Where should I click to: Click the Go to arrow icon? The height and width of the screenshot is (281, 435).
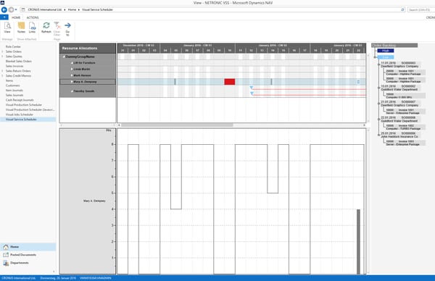pos(67,28)
